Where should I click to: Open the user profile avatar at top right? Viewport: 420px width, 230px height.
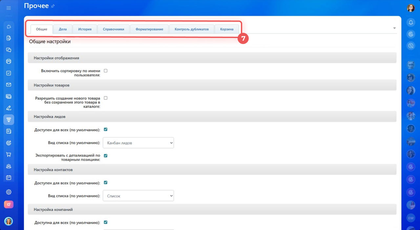point(410,8)
